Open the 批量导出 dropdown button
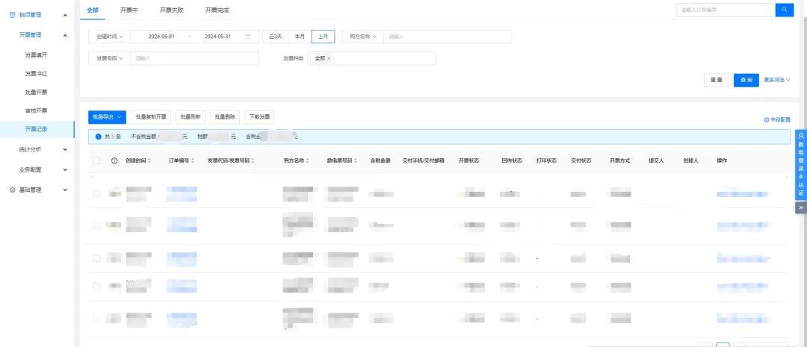The height and width of the screenshot is (347, 807). click(x=107, y=117)
